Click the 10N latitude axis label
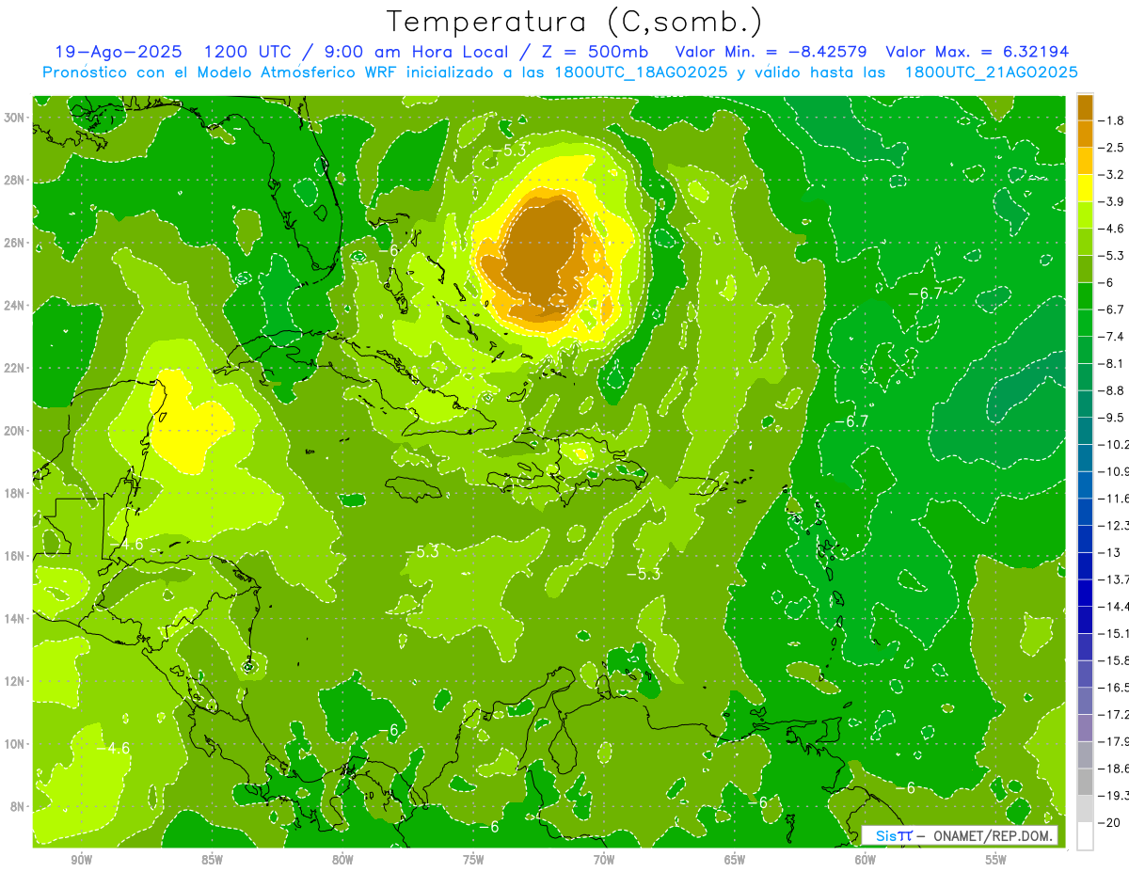Screen dimensions: 1129x872 (x=16, y=743)
